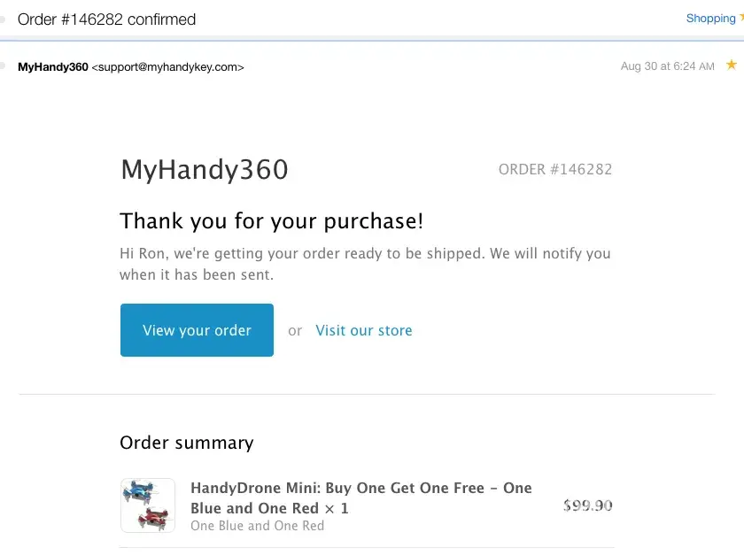
Task: Click the blacked-out recipient field
Action: point(89,88)
